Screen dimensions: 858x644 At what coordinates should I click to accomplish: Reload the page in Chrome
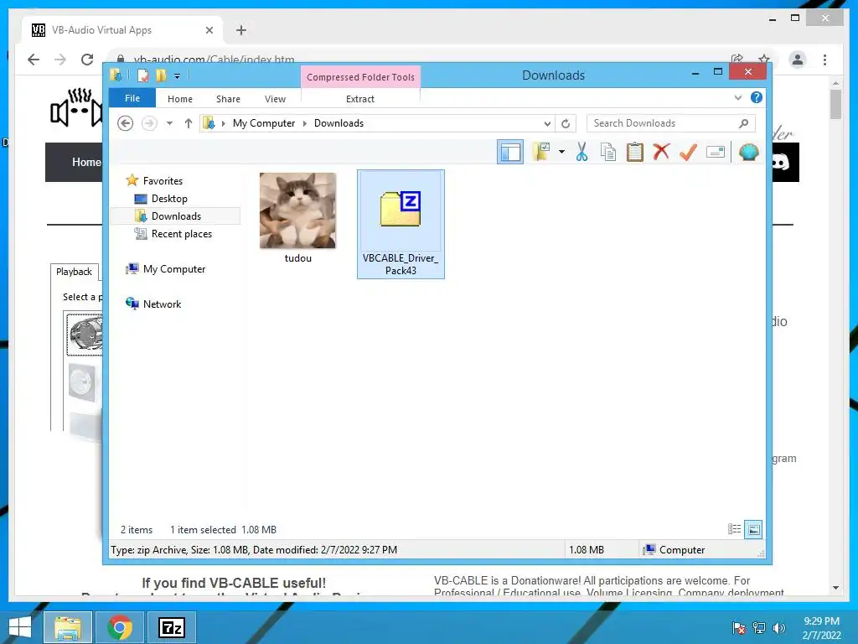click(87, 60)
